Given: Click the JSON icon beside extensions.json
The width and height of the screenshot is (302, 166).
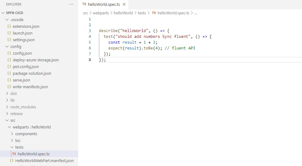Looking at the screenshot, I should (9, 27).
